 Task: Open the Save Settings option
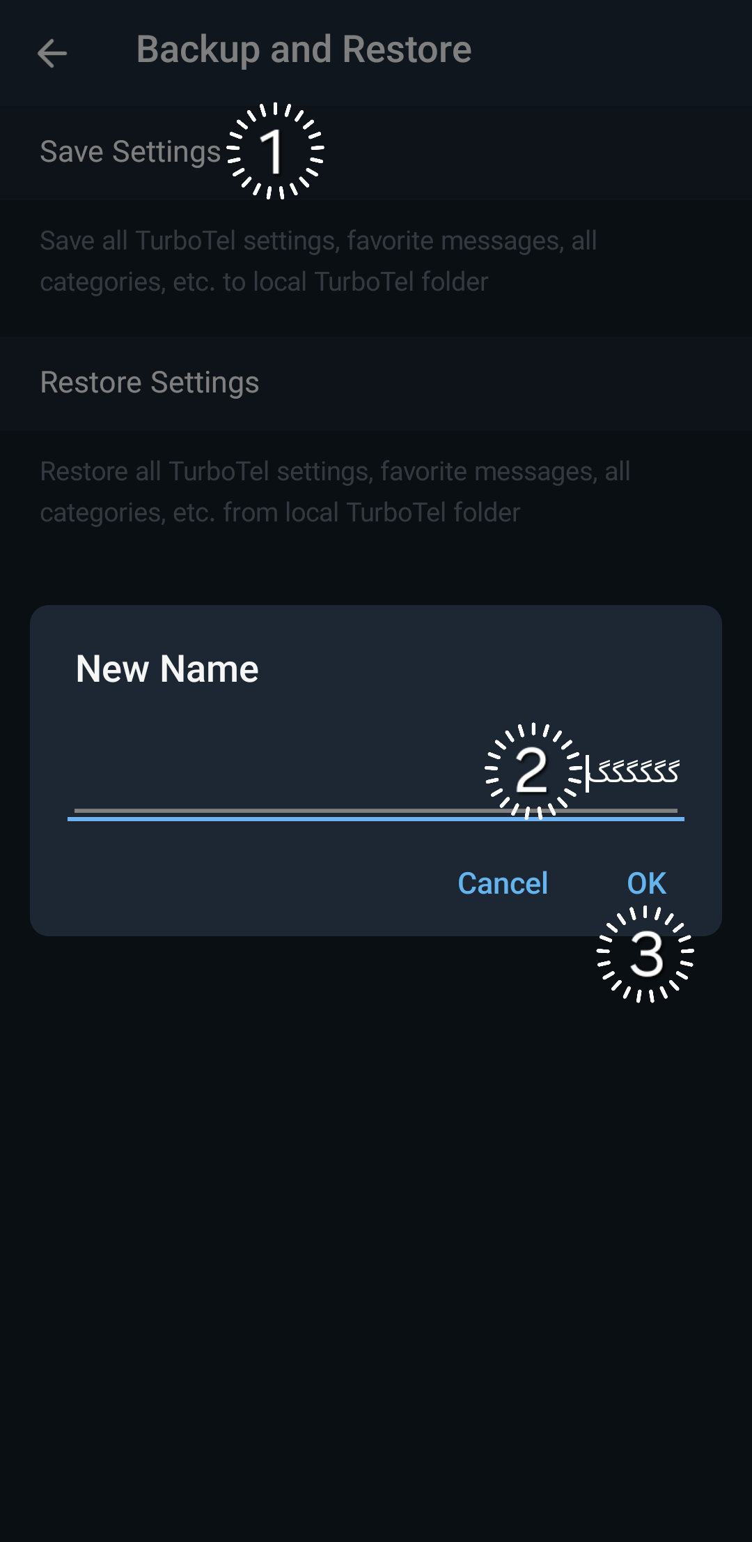click(130, 152)
